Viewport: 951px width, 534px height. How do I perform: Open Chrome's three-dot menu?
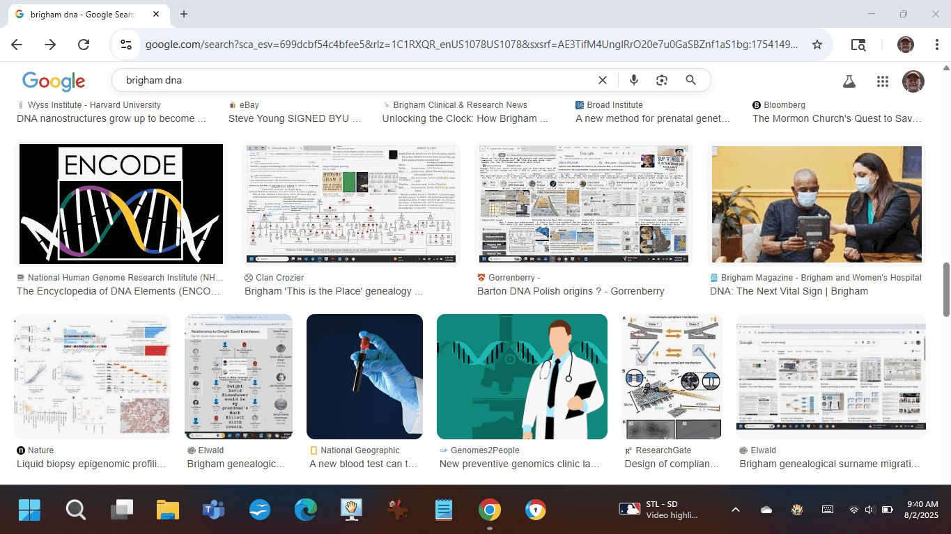point(937,45)
